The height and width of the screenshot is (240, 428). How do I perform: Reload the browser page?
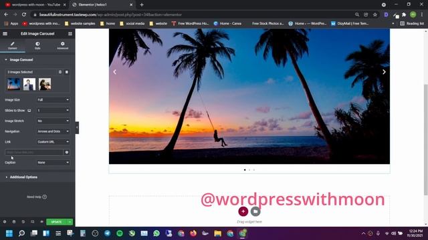24,15
